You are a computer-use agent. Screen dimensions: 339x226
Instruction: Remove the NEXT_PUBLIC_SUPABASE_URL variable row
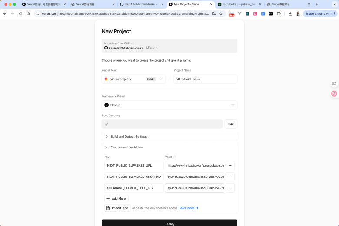tap(230, 165)
